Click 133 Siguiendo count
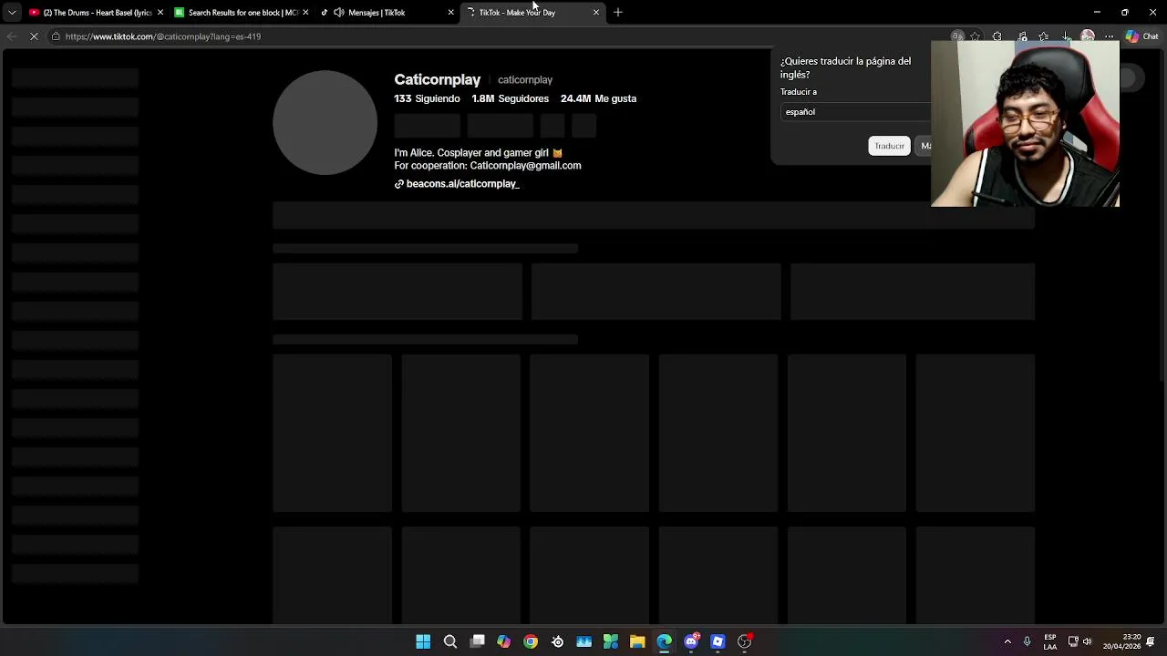The height and width of the screenshot is (656, 1167). [x=427, y=98]
